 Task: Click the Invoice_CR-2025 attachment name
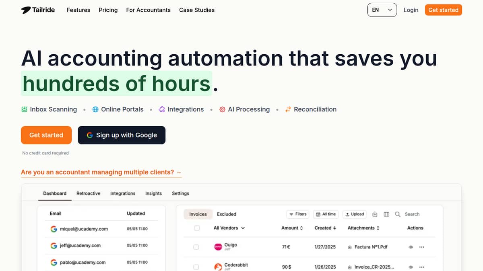[x=374, y=267]
